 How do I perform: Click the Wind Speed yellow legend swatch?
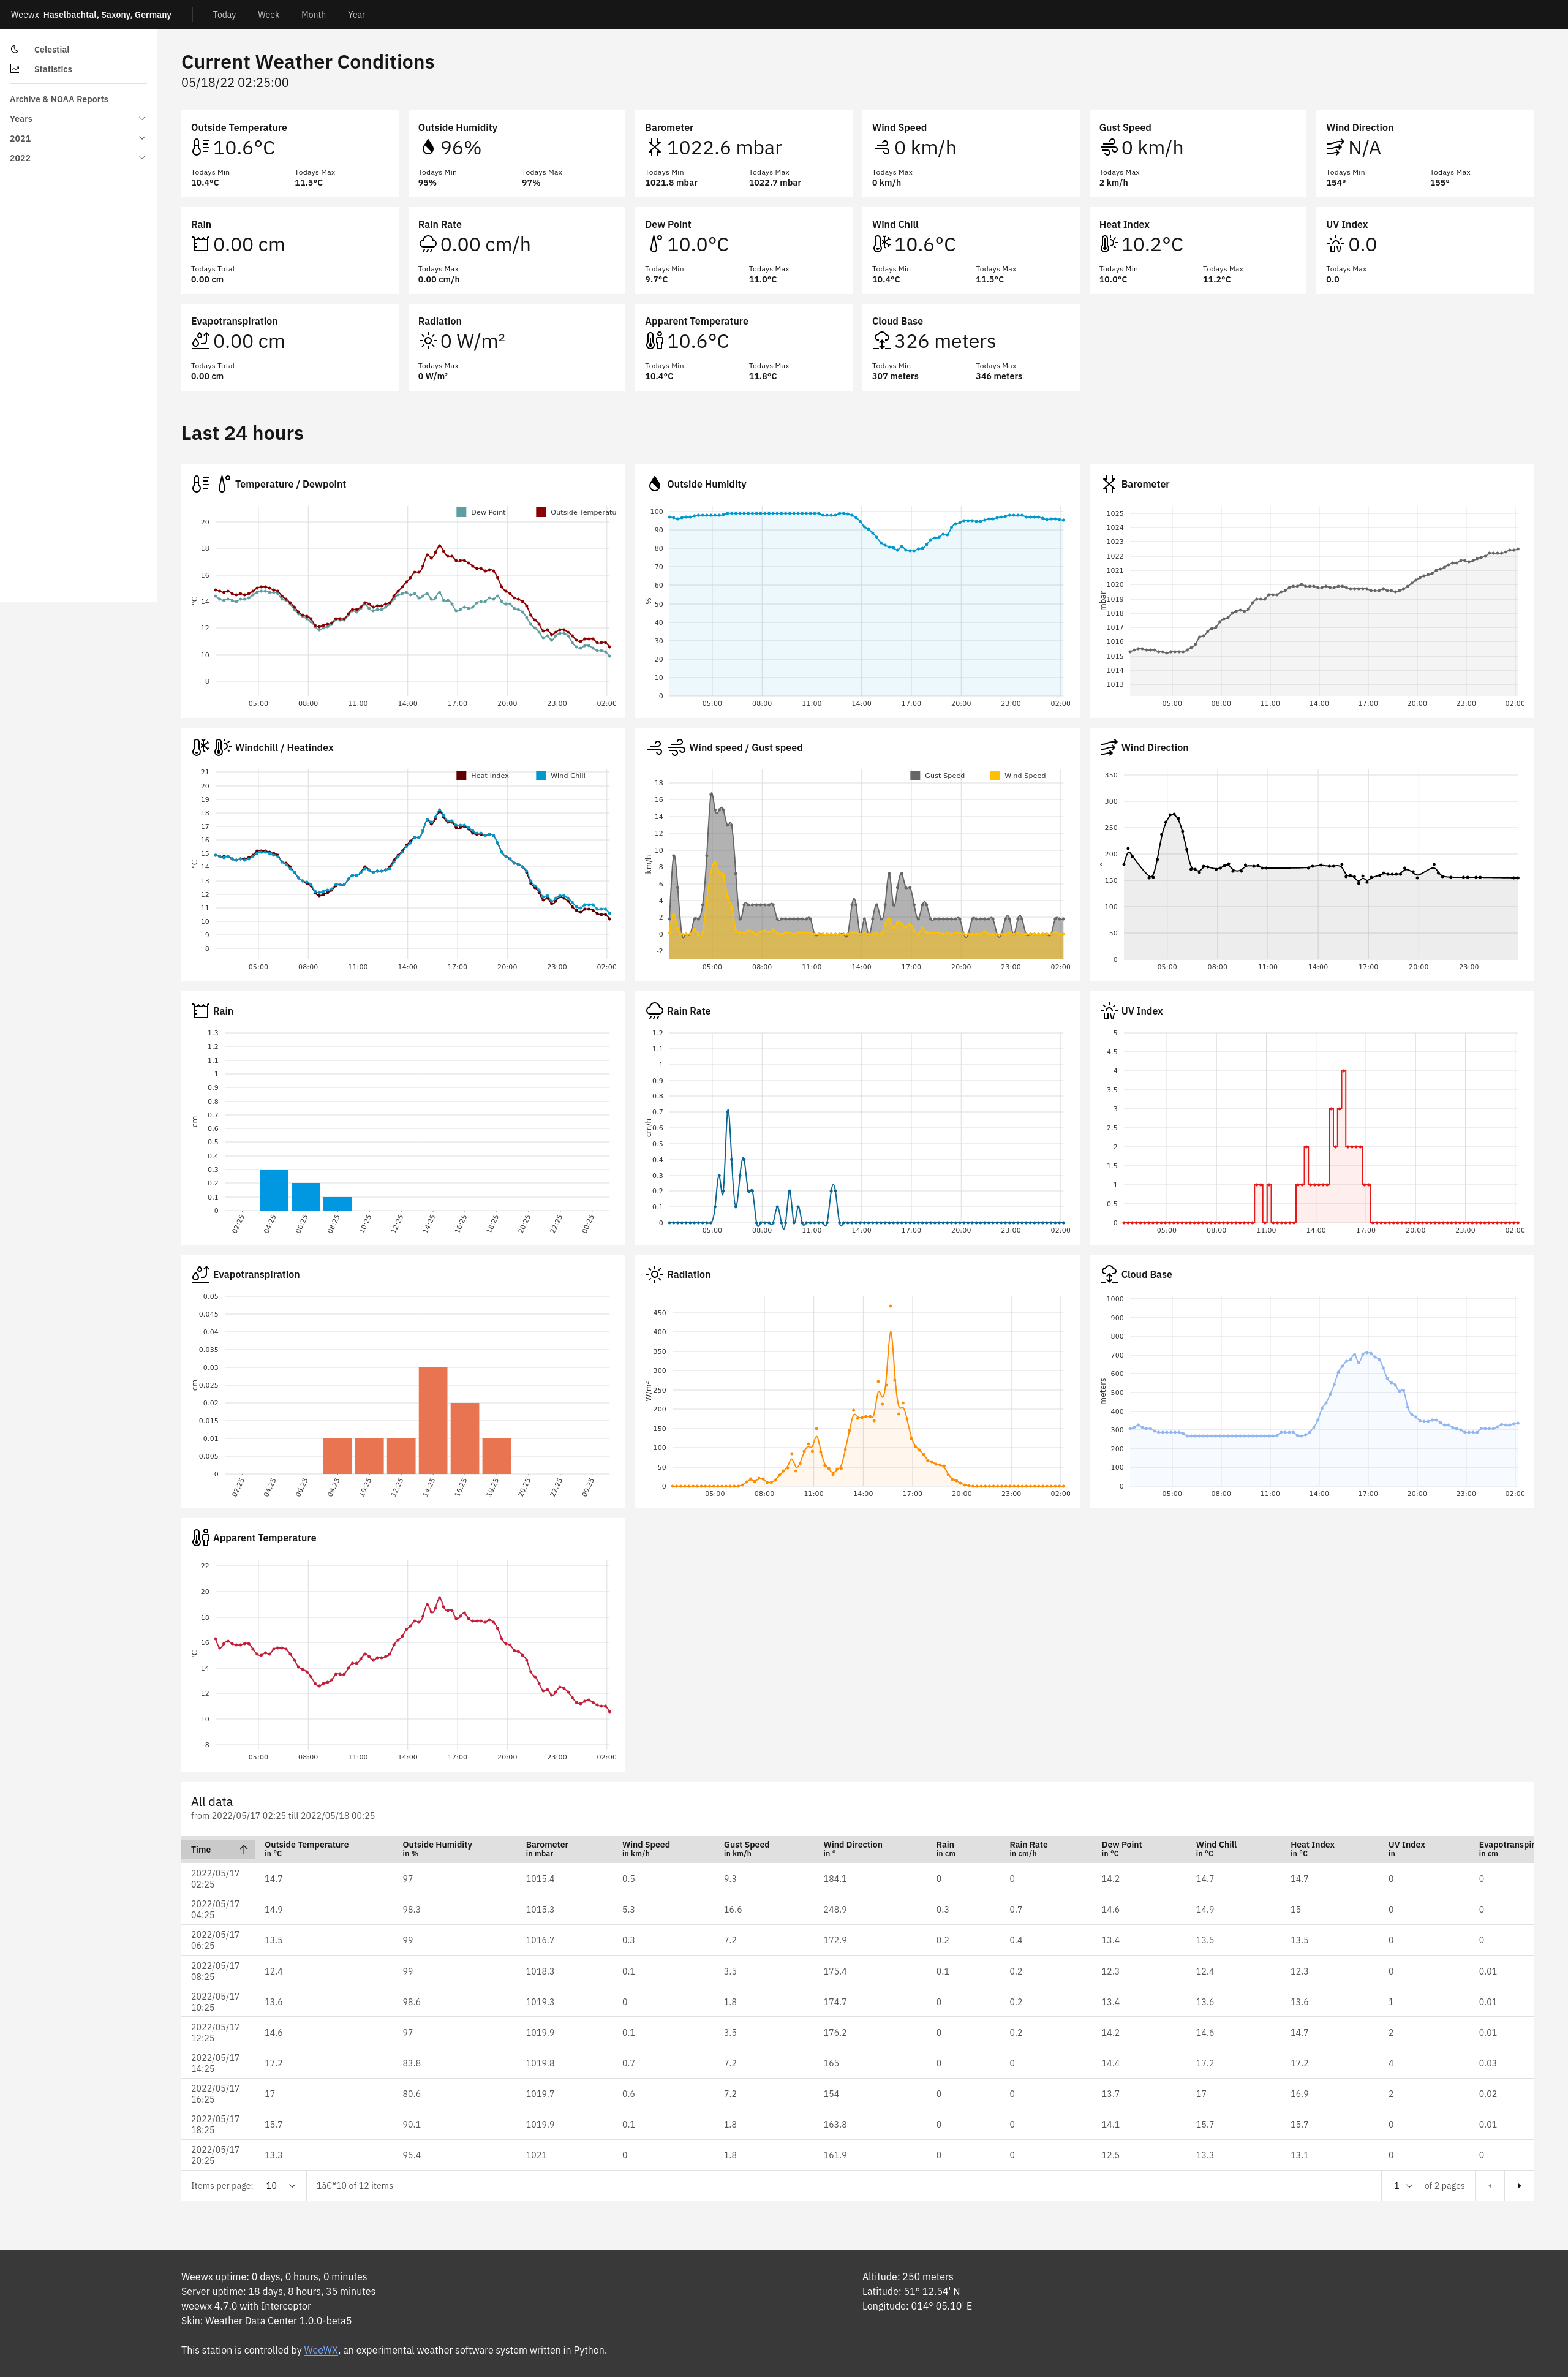pyautogui.click(x=994, y=776)
